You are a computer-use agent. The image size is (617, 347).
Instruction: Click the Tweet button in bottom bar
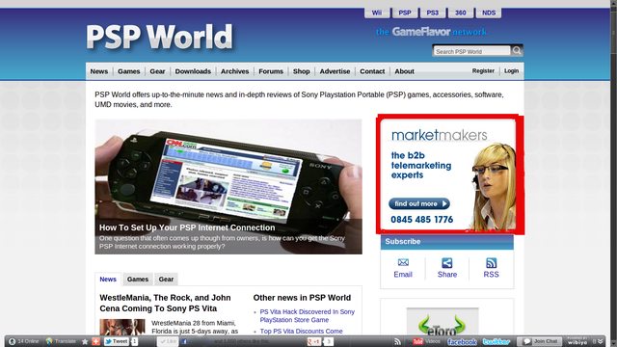click(117, 341)
